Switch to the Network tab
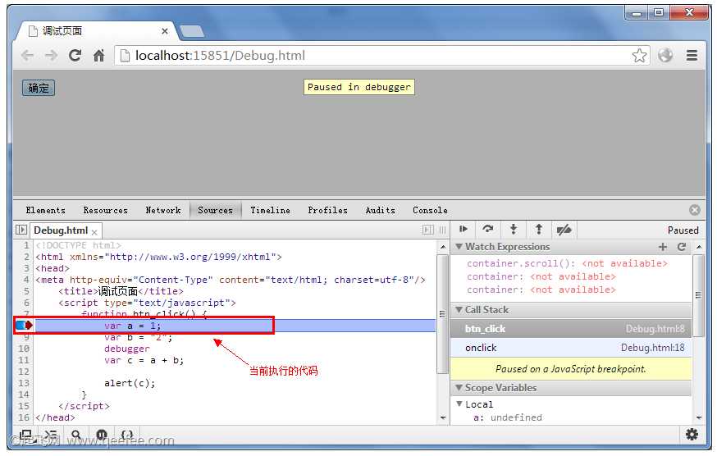The height and width of the screenshot is (456, 717). [162, 210]
